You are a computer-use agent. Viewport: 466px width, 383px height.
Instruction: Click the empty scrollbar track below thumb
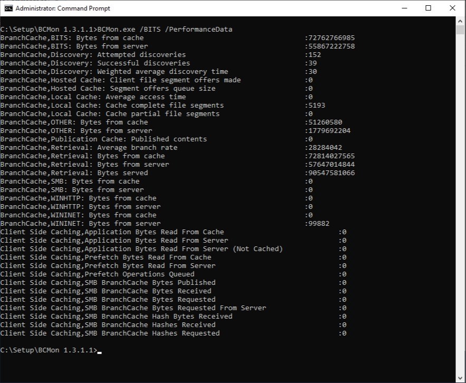[460, 211]
